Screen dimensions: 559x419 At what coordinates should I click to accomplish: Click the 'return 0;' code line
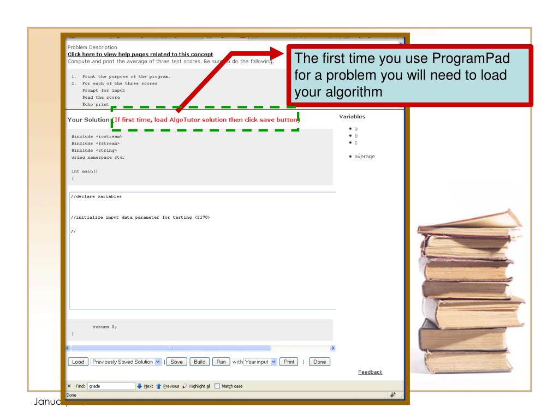(105, 327)
